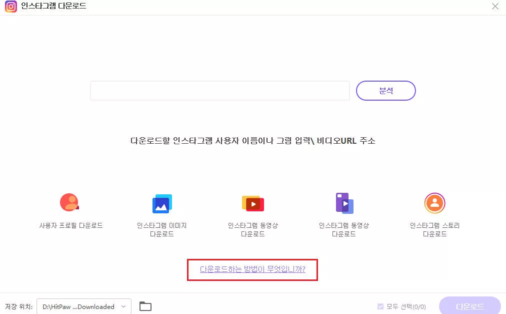This screenshot has height=314, width=506.
Task: Open the 다운로드하는 방법이 무엇입니까? link
Action: [x=252, y=269]
